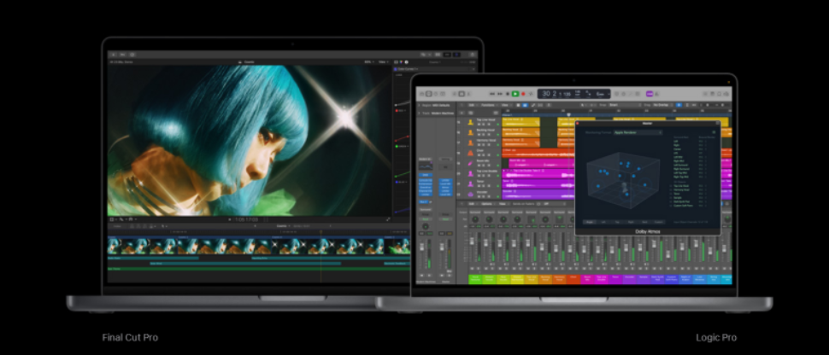Click the purple count-in button in Logic toolbar
The image size is (829, 355).
coord(650,94)
